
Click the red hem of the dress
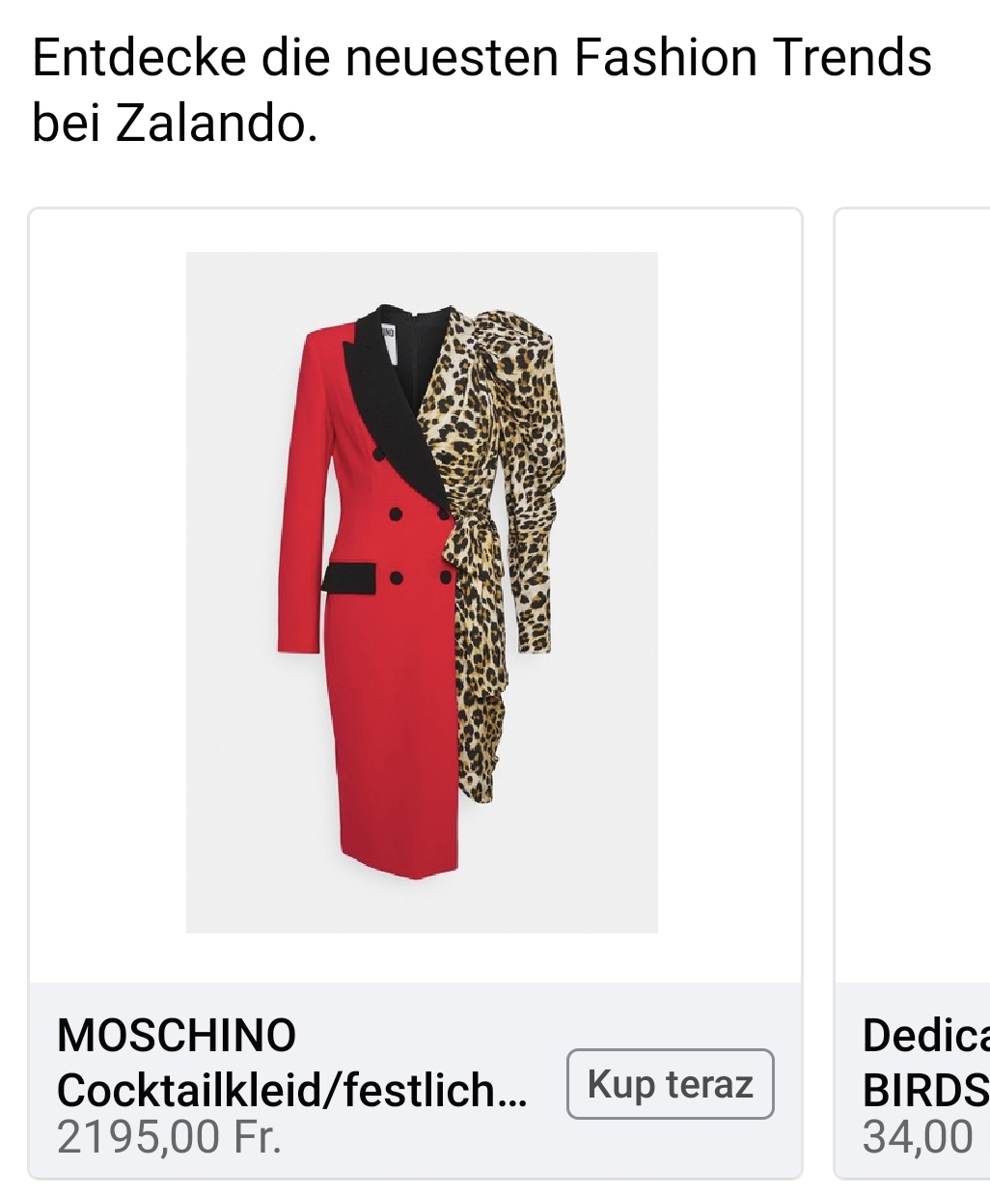(x=396, y=859)
